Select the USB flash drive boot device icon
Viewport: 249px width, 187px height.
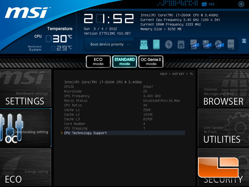(144, 44)
